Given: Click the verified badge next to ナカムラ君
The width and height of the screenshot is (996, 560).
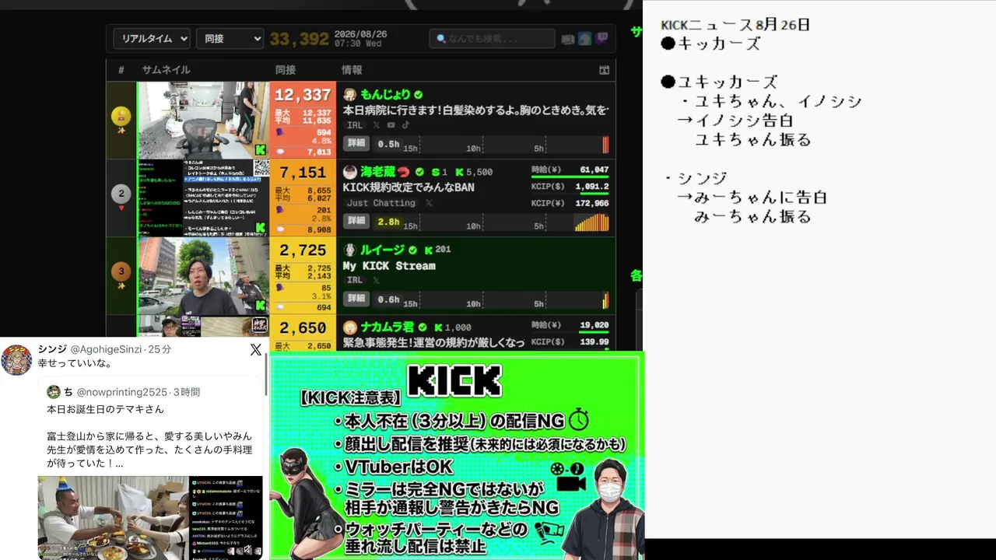Looking at the screenshot, I should 423,327.
